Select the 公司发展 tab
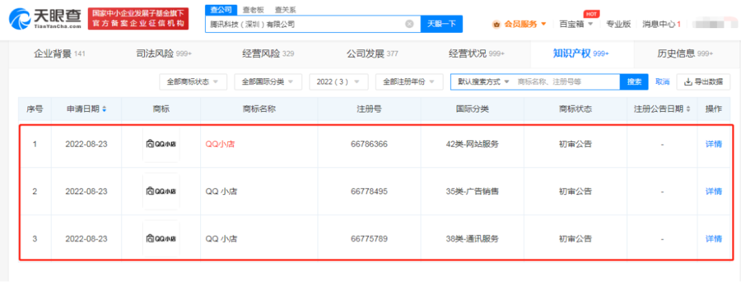The height and width of the screenshot is (282, 741). (x=372, y=54)
